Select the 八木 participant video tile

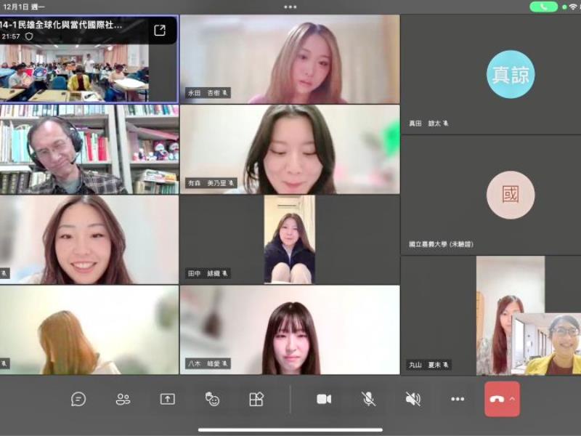click(x=290, y=331)
